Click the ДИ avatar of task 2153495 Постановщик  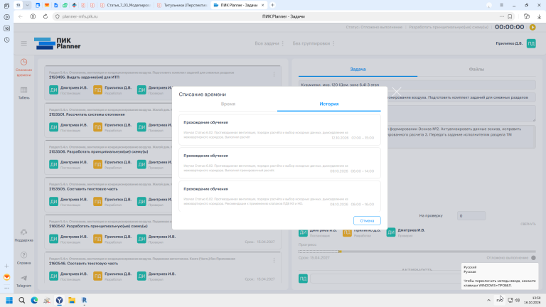pyautogui.click(x=53, y=90)
